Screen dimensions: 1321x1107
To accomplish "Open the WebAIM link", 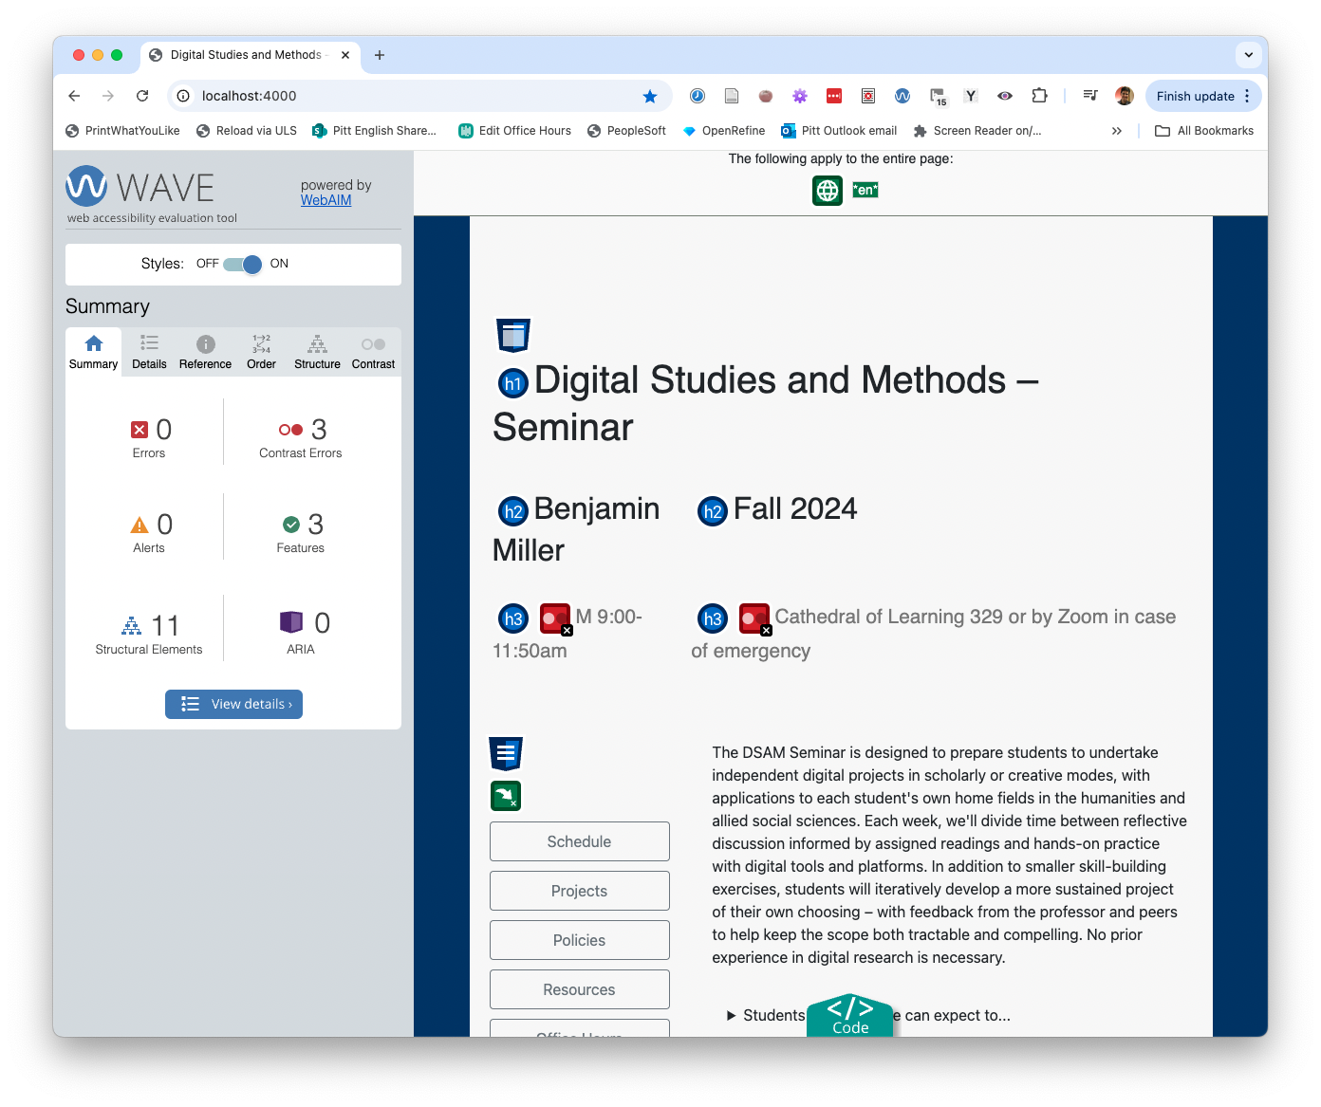I will point(326,200).
